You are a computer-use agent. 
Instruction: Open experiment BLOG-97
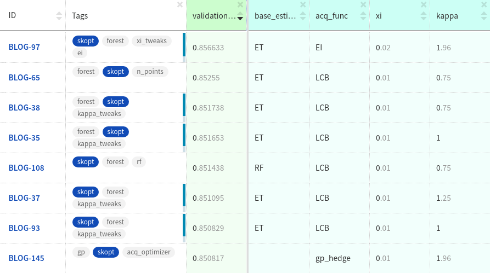point(24,47)
